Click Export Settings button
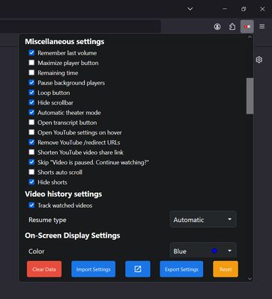Image resolution: width=272 pixels, height=299 pixels. click(x=181, y=269)
